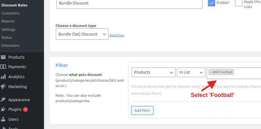Open the Customers submenu item
Image resolution: width=261 pixels, height=129 pixels.
(x=11, y=13)
